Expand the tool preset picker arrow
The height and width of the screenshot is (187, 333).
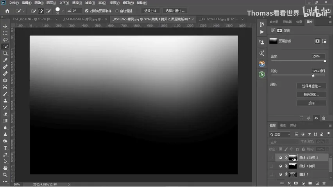coord(23,11)
